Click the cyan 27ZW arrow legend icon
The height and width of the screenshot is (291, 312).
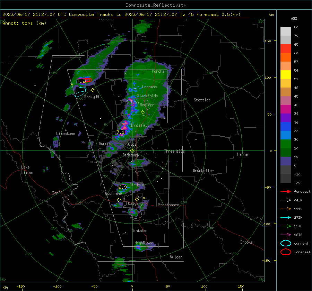[x=286, y=218]
